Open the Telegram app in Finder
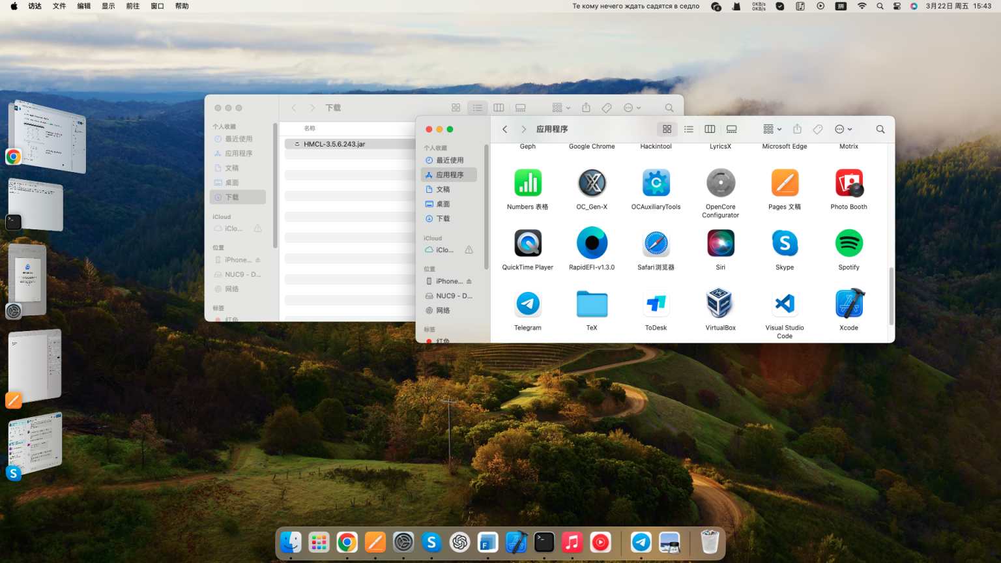The width and height of the screenshot is (1001, 563). 527,304
